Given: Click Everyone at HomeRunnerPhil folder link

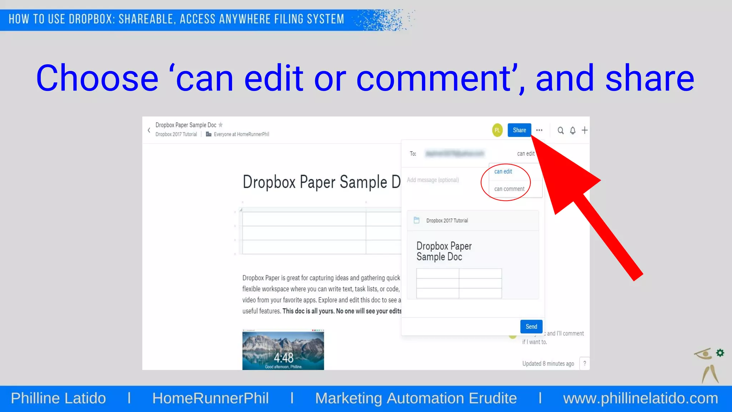Looking at the screenshot, I should click(241, 134).
